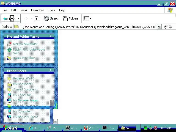This screenshot has height=132, width=176.
Task: Open the Back history dropdown arrow
Action: [19, 18]
